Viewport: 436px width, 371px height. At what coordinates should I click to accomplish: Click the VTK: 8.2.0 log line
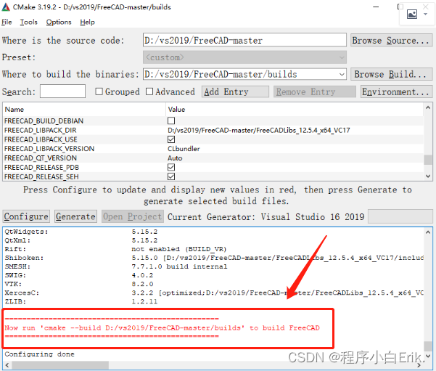coord(78,284)
